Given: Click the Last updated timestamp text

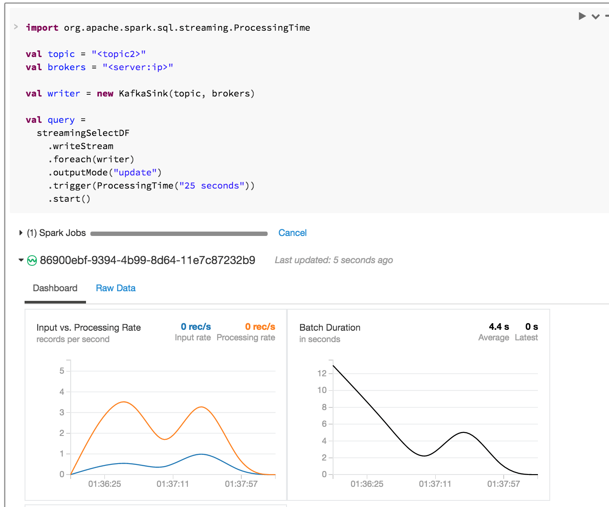Looking at the screenshot, I should [333, 260].
